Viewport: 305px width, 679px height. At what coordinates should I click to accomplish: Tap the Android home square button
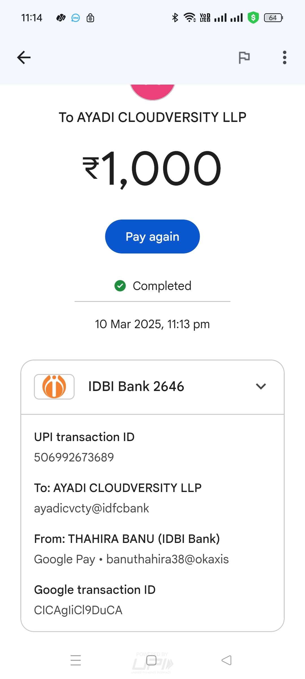click(x=151, y=660)
